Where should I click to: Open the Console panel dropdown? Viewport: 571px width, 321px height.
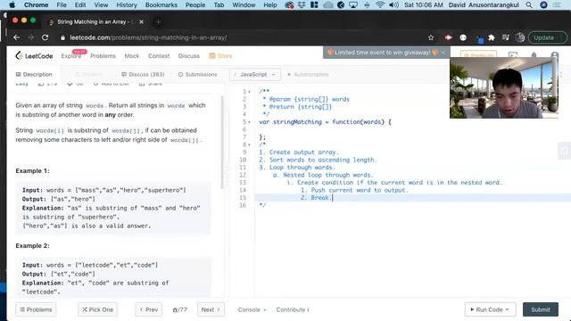pyautogui.click(x=252, y=309)
